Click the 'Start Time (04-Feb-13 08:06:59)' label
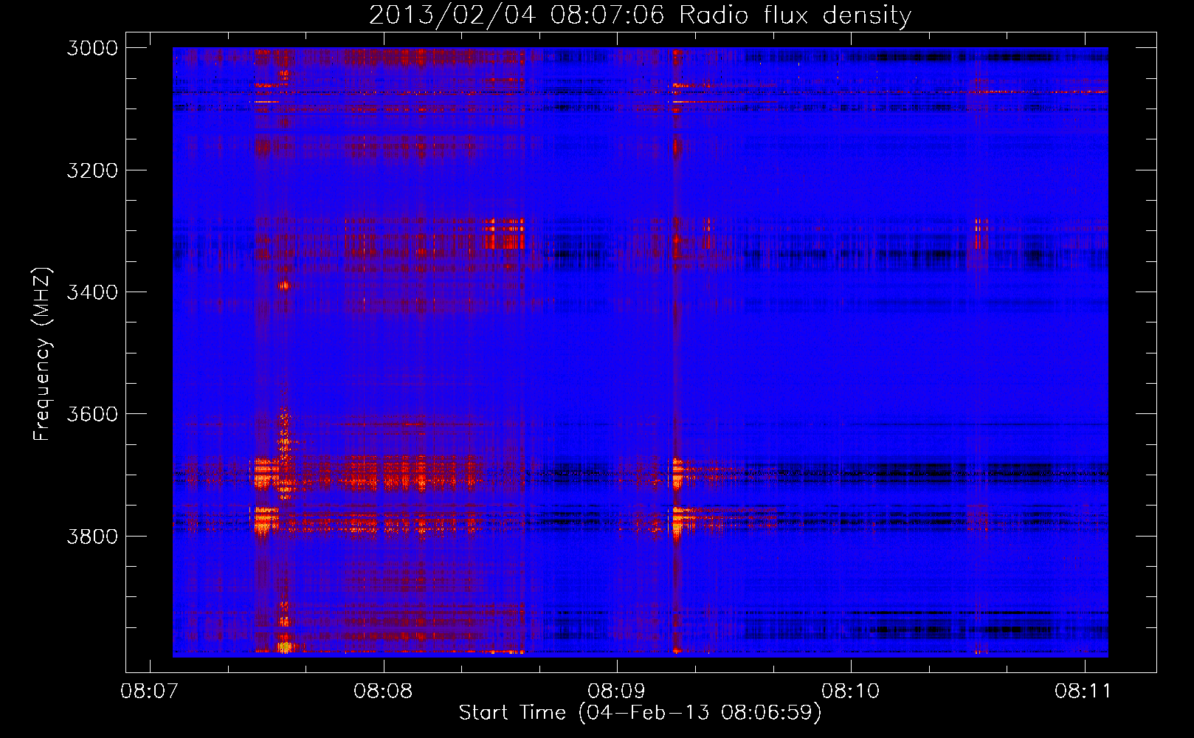Screen dimensions: 1194x738 click(x=640, y=712)
